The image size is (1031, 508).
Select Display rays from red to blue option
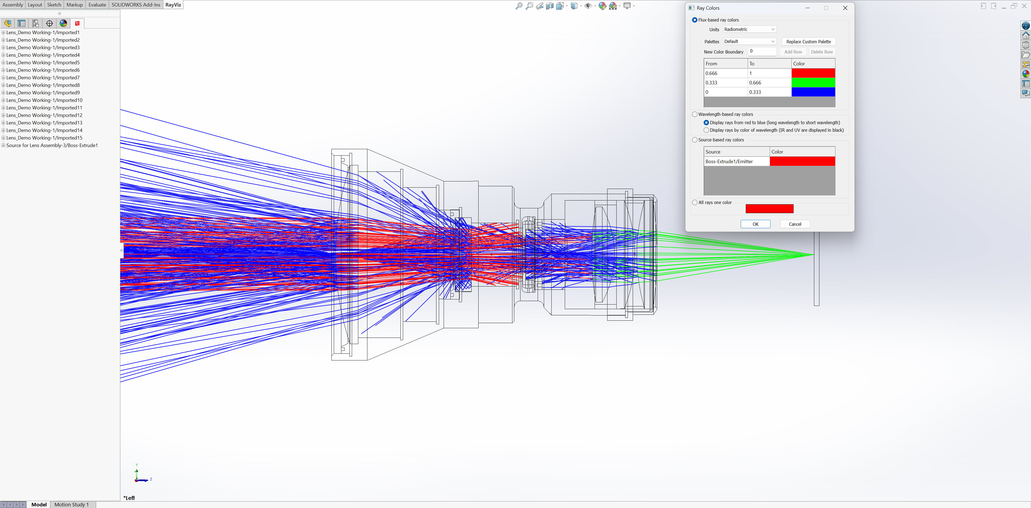(706, 123)
